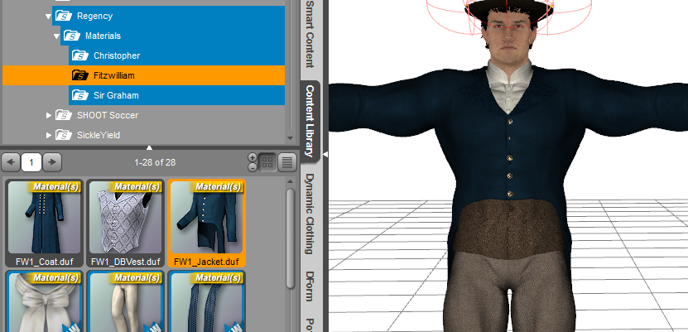Apply the FW1_Jacket.duf material

coord(207,224)
